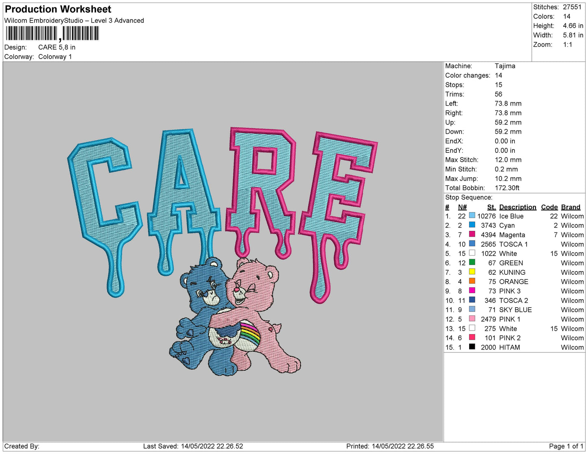This screenshot has width=588, height=454.
Task: Click the ORANGE thread color swatch
Action: click(x=472, y=281)
